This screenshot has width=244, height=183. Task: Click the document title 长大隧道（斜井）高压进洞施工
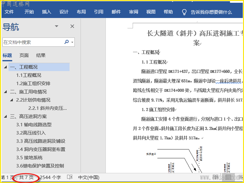pyautogui.click(x=195, y=34)
